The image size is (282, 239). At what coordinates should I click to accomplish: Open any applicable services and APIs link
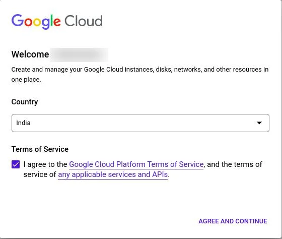[x=113, y=174]
